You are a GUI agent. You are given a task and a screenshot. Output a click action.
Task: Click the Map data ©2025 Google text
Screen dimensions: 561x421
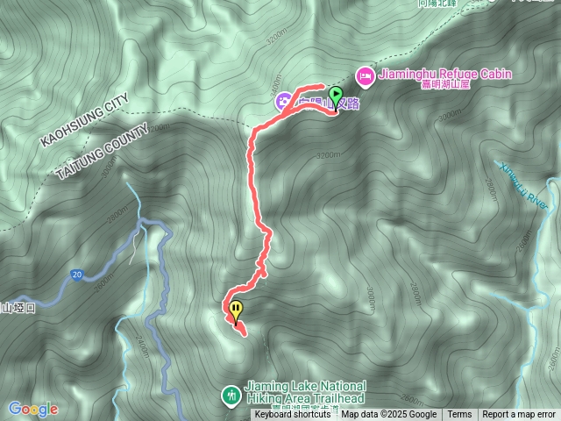(x=388, y=415)
